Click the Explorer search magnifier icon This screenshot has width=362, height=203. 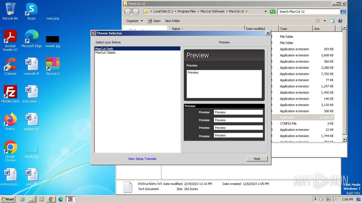click(x=343, y=12)
